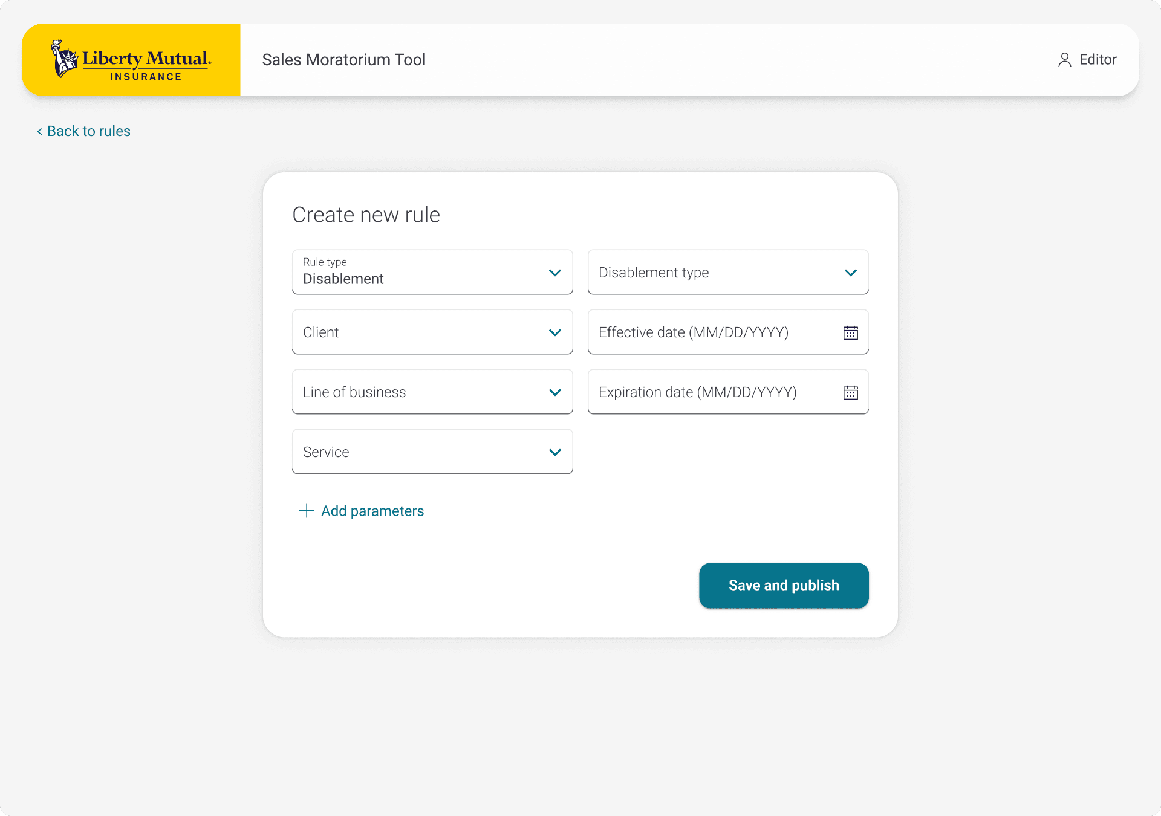1161x816 pixels.
Task: Focus the Expiration date input field
Action: click(x=707, y=392)
